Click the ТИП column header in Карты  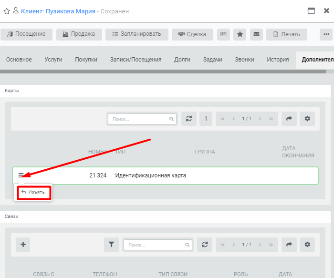pyautogui.click(x=120, y=152)
